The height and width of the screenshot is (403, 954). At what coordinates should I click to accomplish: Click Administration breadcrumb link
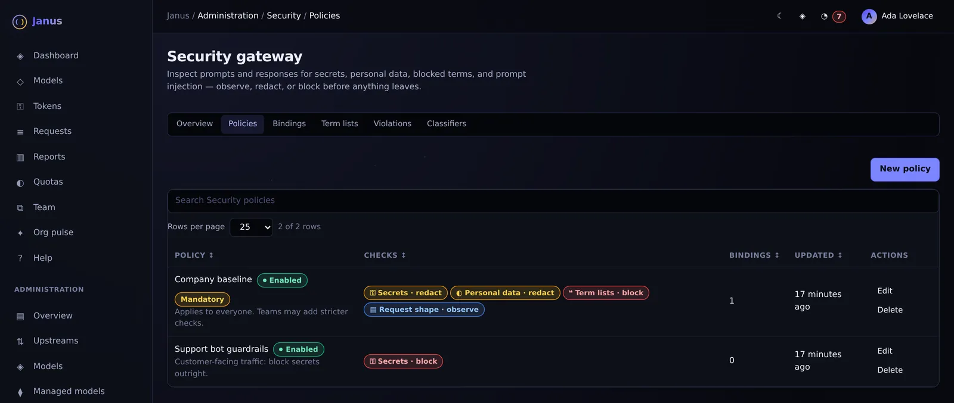point(228,16)
